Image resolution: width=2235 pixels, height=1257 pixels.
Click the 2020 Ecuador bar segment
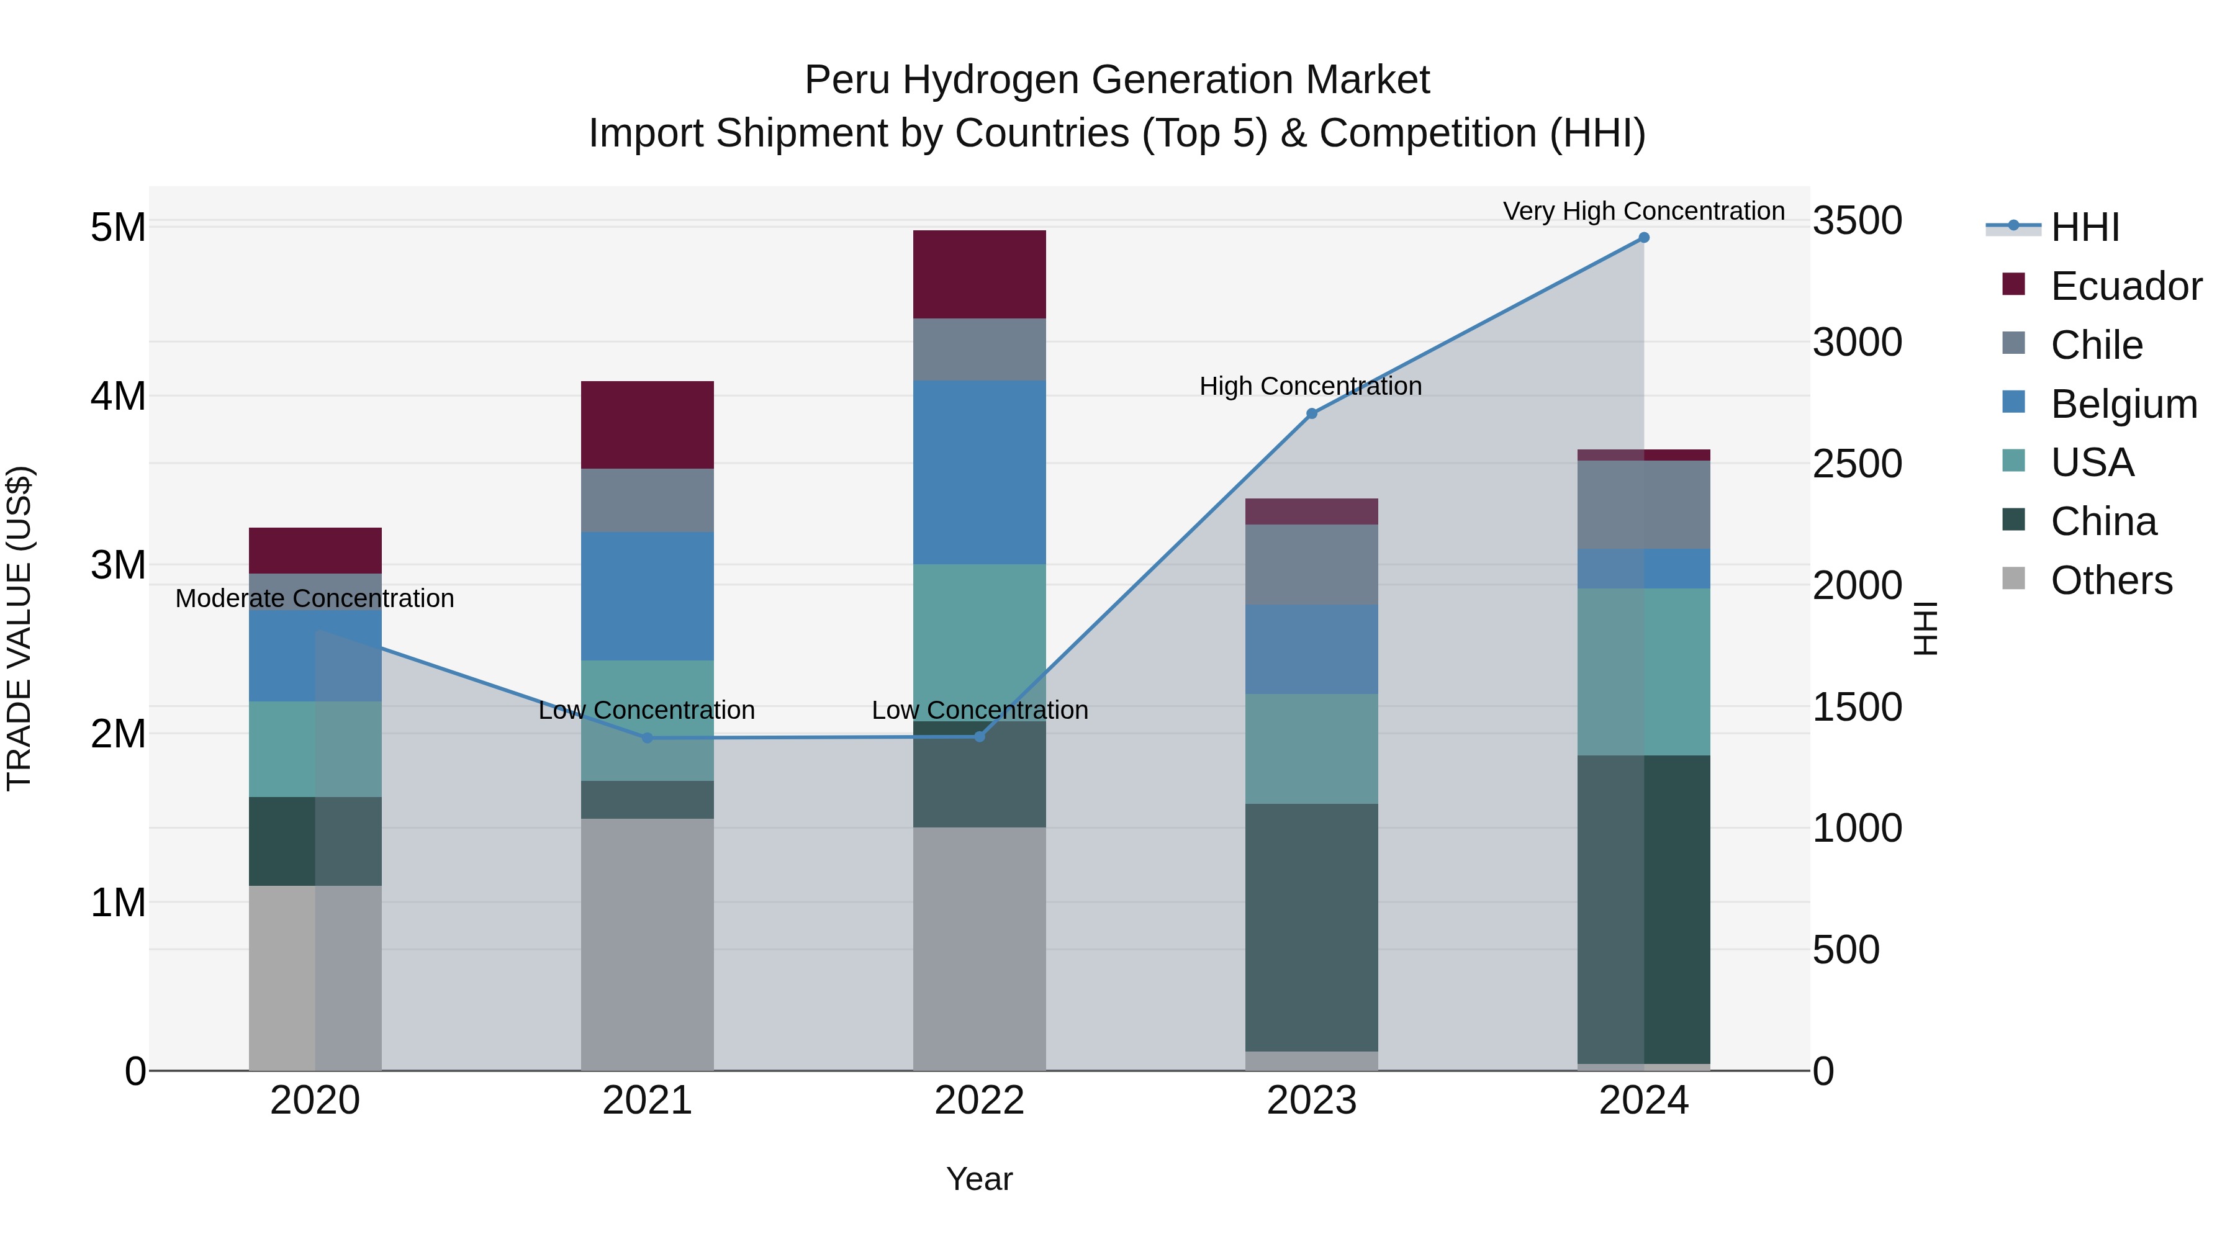[x=315, y=551]
